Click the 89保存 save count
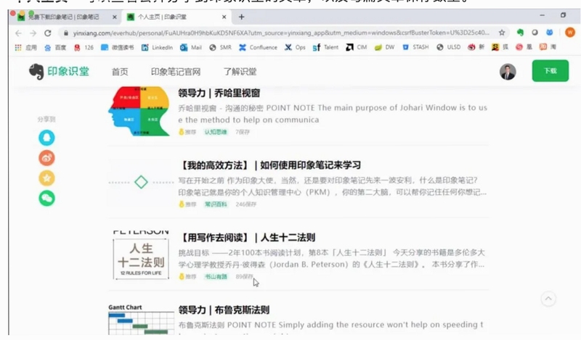The image size is (581, 340). click(245, 277)
